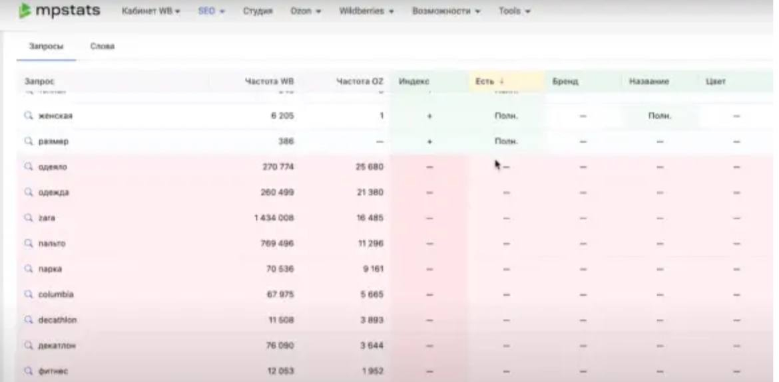Viewport: 779px width, 382px height.
Task: Click the размер query text
Action: pyautogui.click(x=53, y=142)
